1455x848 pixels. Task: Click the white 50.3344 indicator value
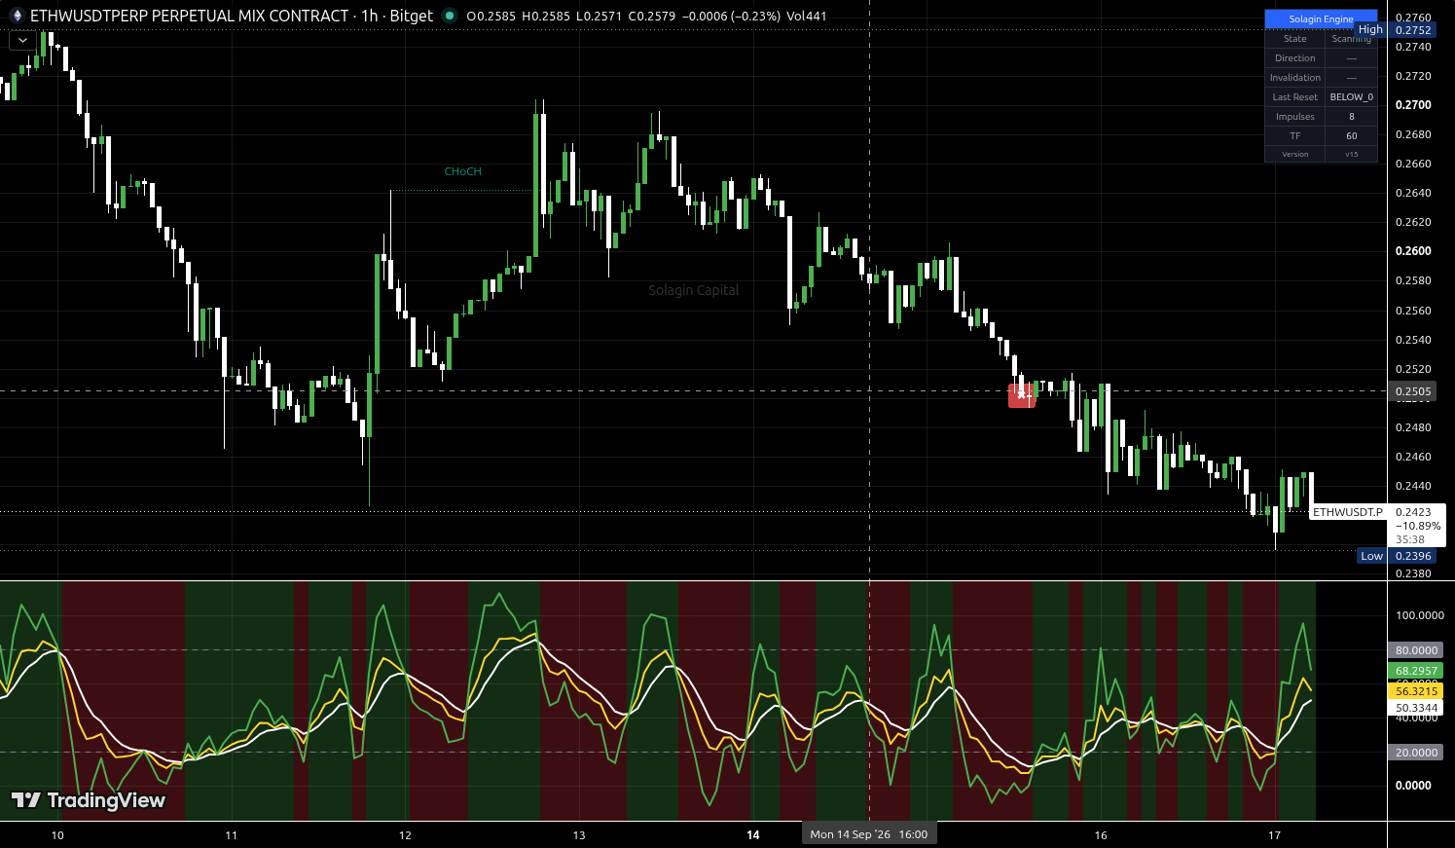[x=1416, y=708]
